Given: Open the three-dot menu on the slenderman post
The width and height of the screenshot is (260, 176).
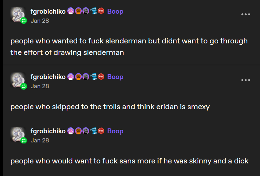Looking at the screenshot, I should [x=246, y=14].
